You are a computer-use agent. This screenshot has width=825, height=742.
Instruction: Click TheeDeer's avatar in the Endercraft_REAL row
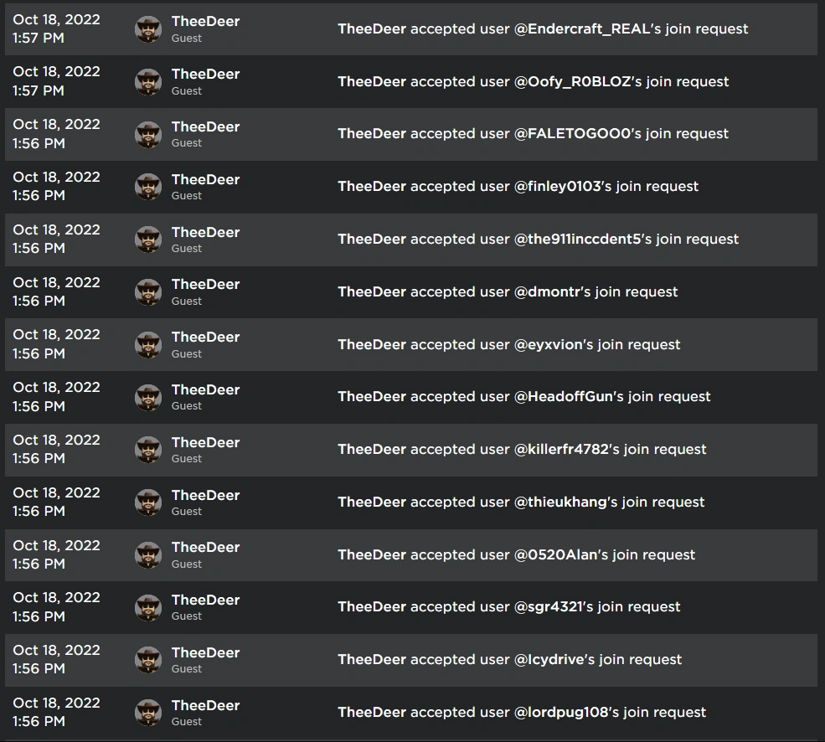click(x=148, y=29)
